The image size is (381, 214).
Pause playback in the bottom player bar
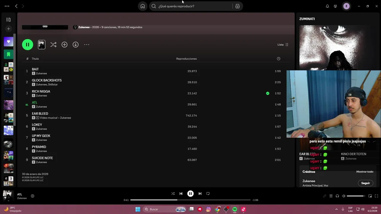pyautogui.click(x=190, y=193)
